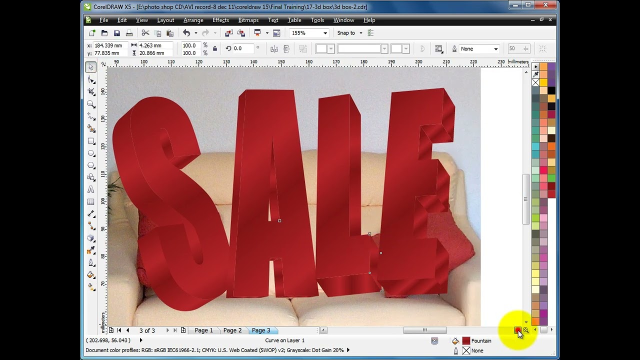Select the Color Eyedropper tool
The image size is (640, 360).
(90, 250)
